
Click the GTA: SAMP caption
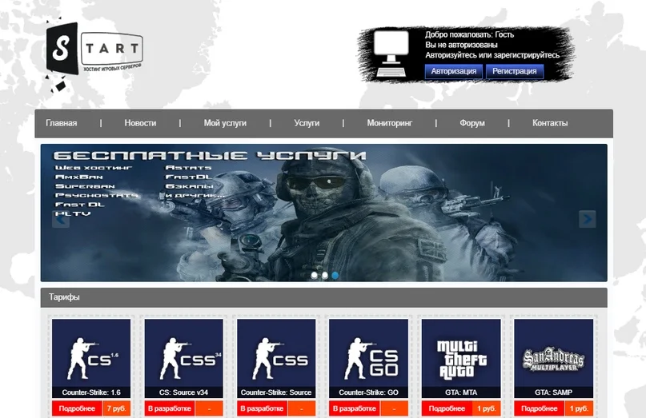(553, 392)
